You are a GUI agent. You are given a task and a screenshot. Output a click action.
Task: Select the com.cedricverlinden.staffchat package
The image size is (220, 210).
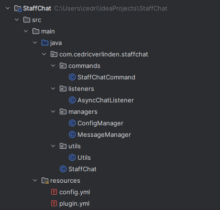104,55
